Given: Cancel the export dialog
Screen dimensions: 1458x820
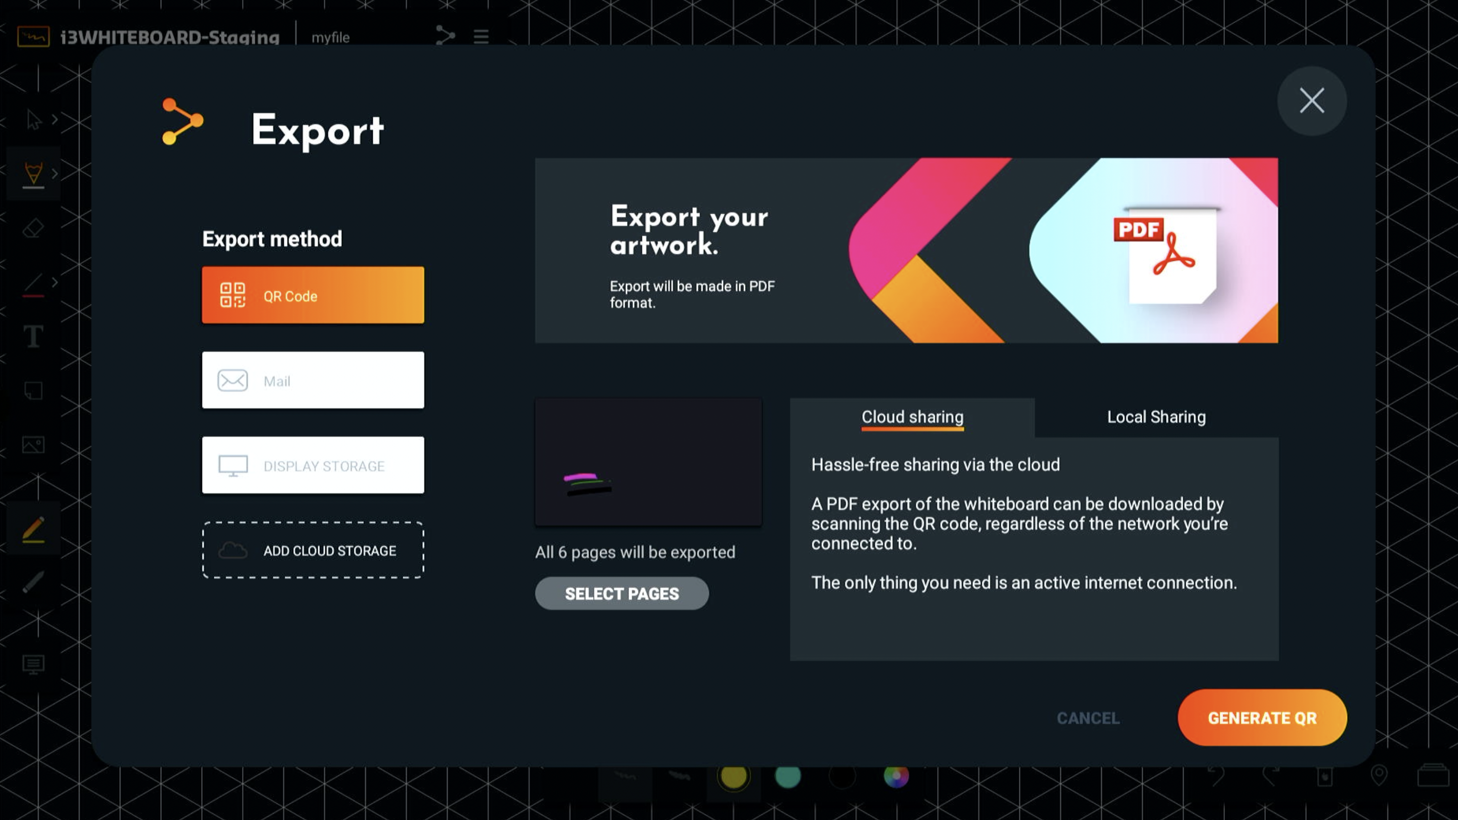Looking at the screenshot, I should tap(1087, 718).
